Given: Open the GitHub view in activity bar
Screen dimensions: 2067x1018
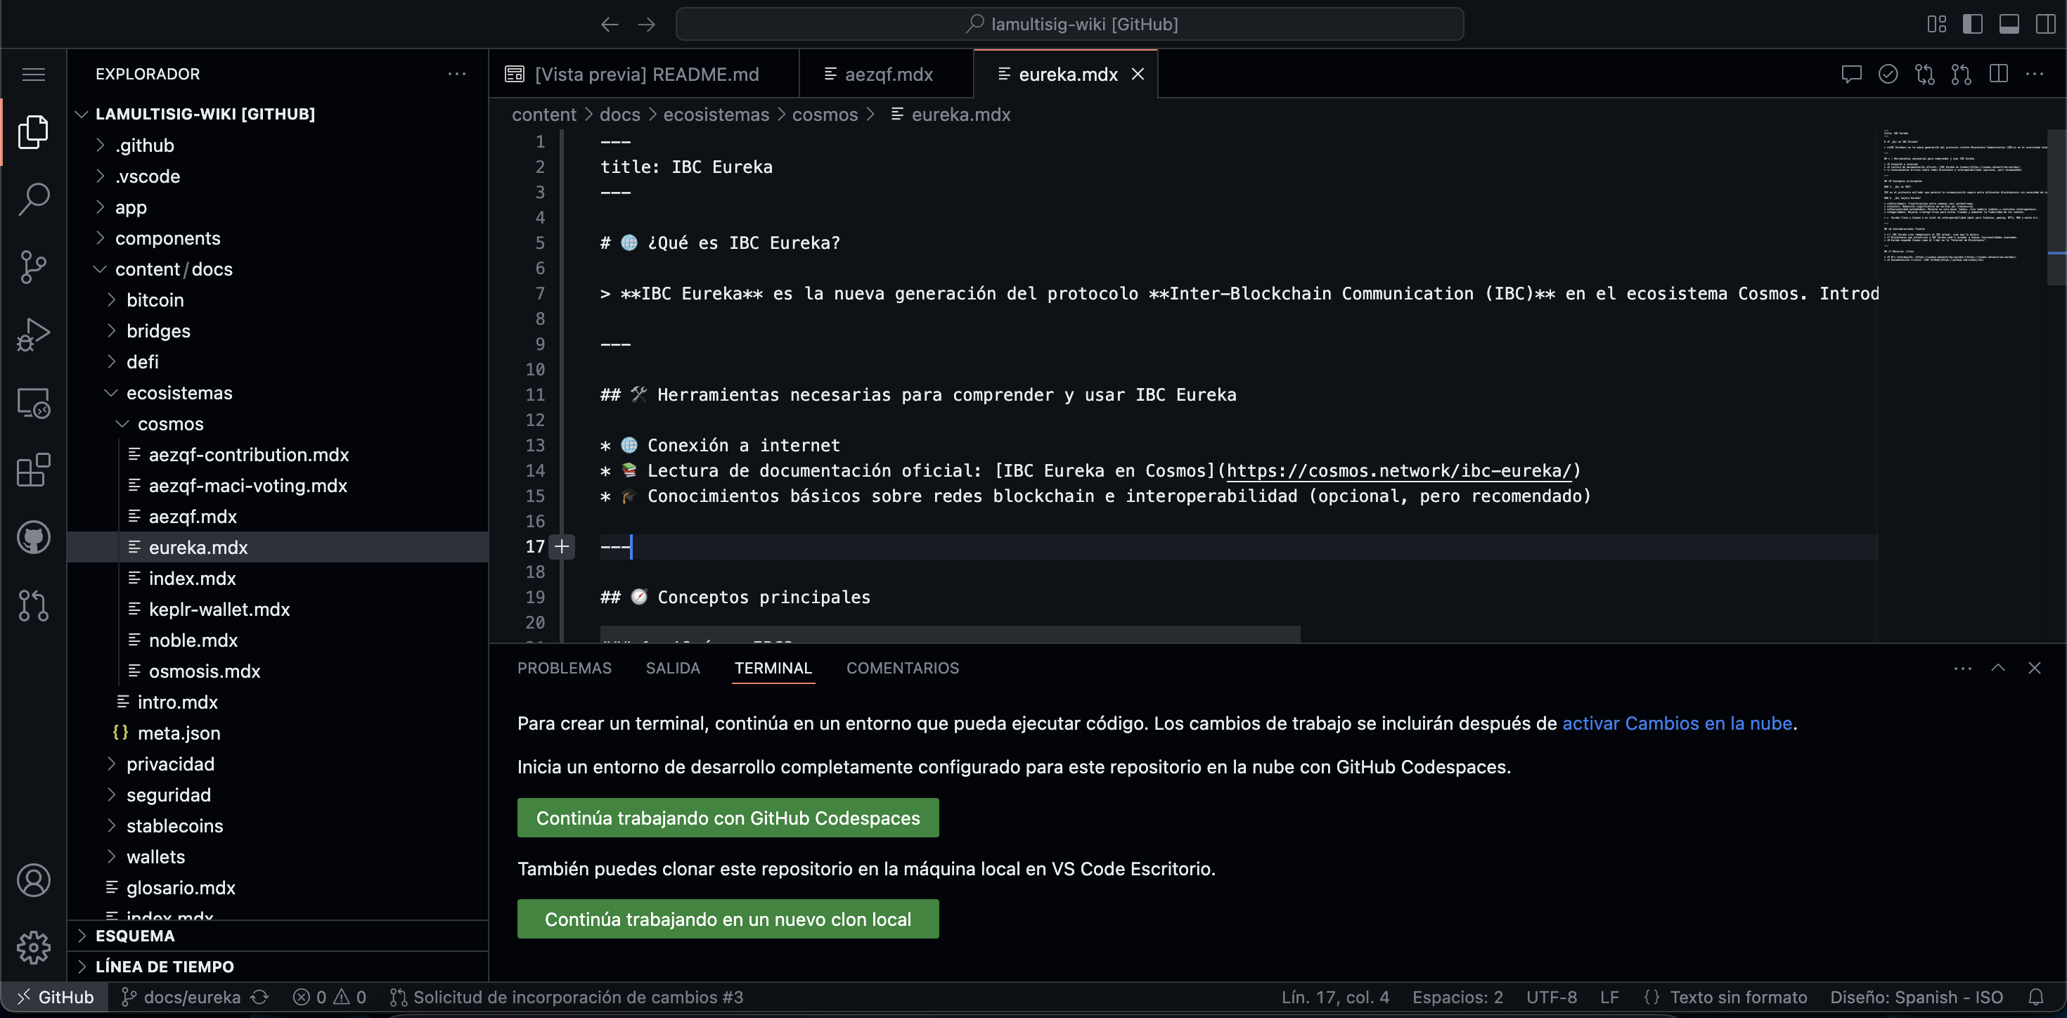Looking at the screenshot, I should click(x=33, y=538).
